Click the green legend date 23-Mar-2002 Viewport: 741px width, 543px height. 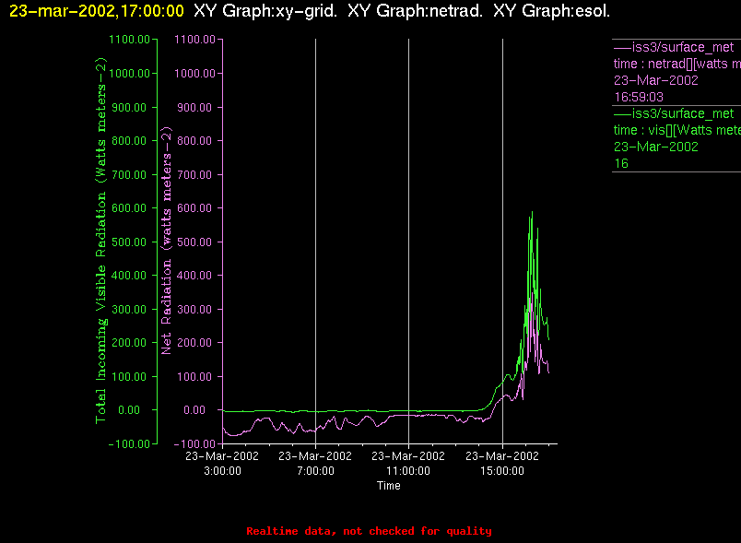[656, 147]
